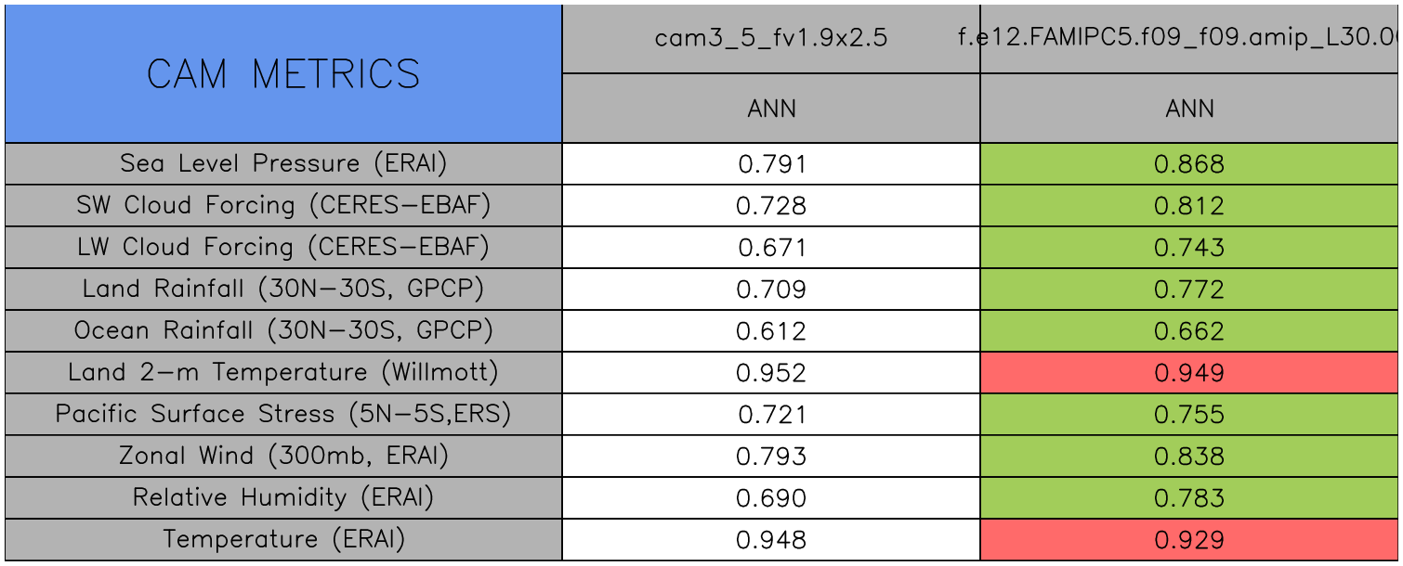Select the Land Rainfall (30N-30S, GPCP) label

click(283, 289)
